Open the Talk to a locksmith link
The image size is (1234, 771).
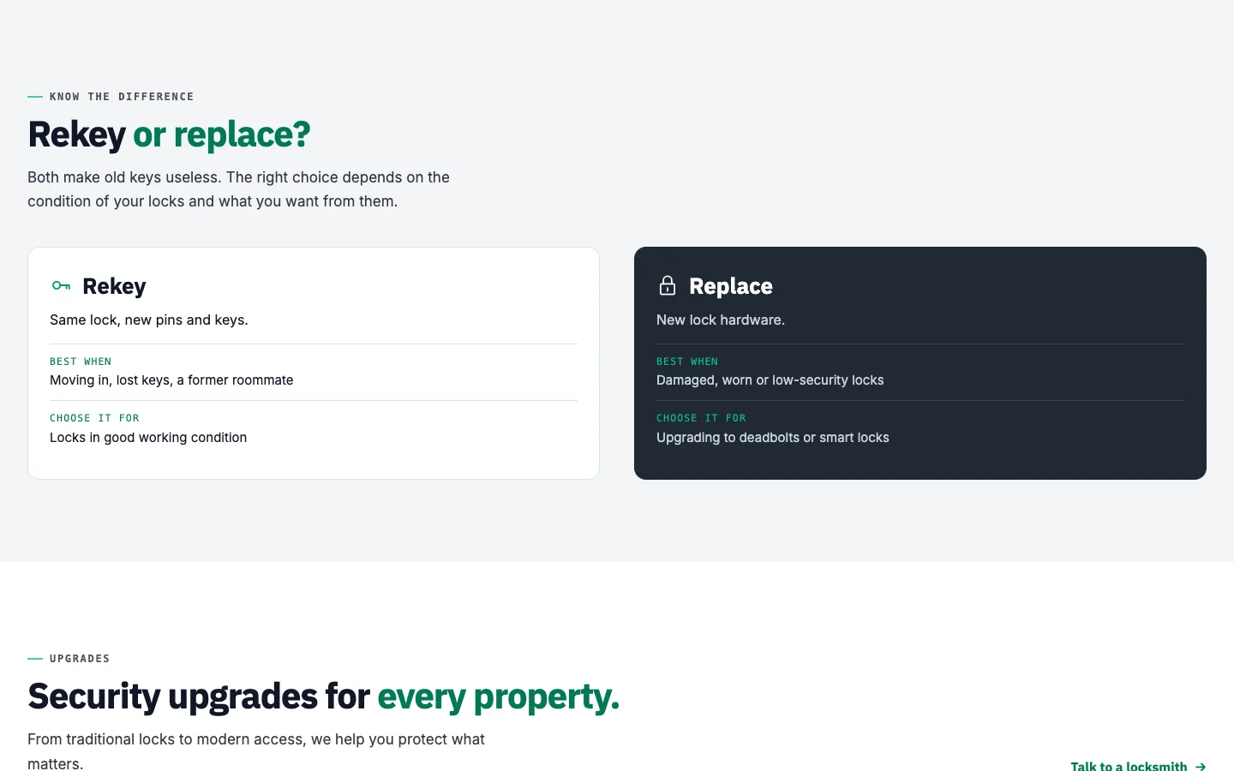click(x=1138, y=766)
